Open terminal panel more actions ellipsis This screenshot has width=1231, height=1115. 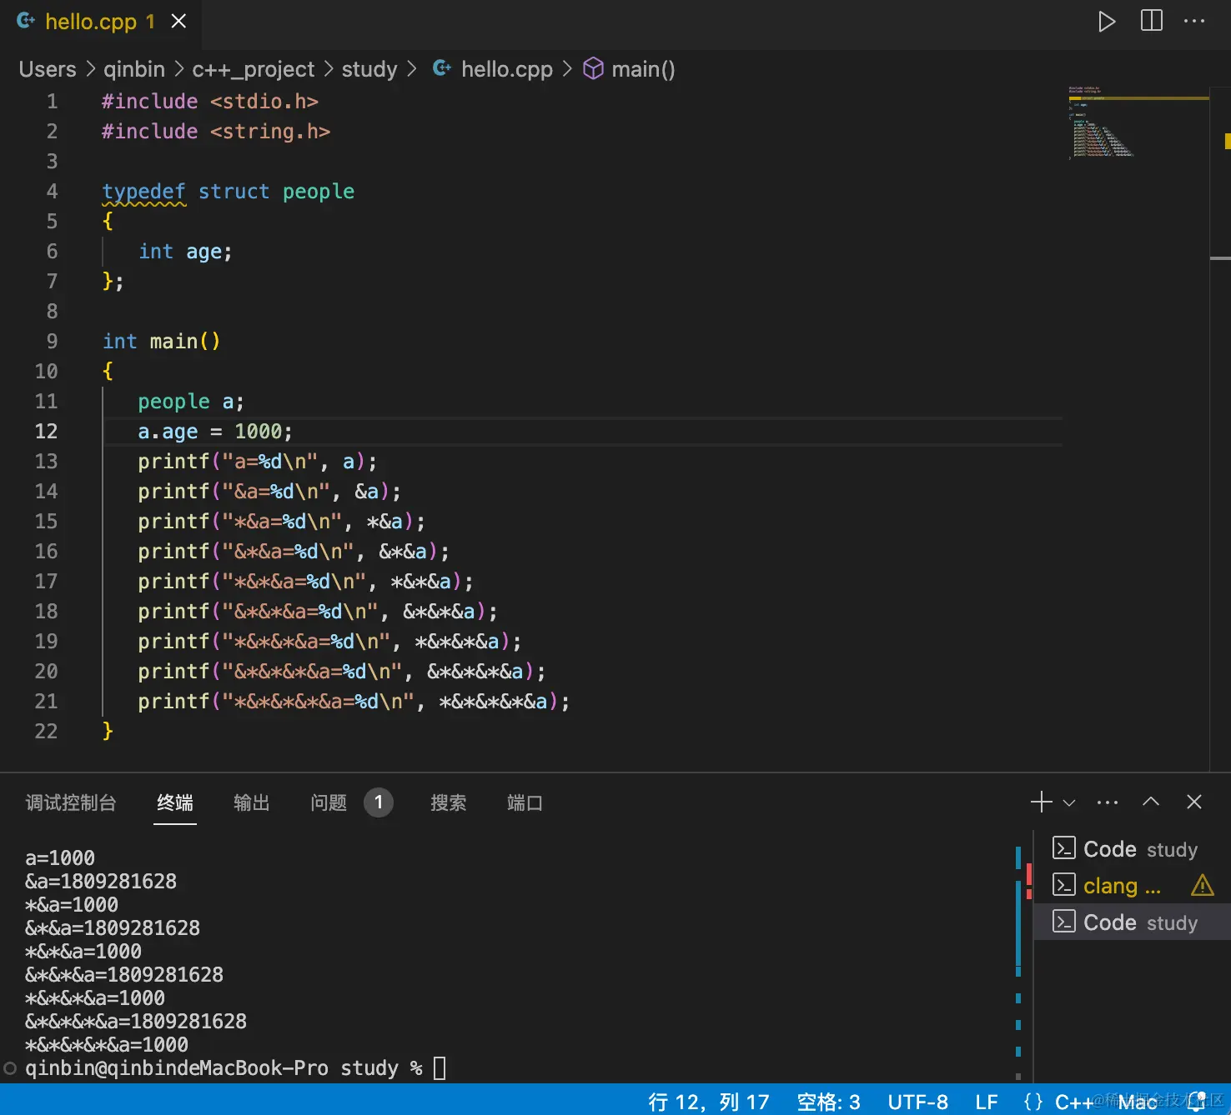tap(1108, 802)
